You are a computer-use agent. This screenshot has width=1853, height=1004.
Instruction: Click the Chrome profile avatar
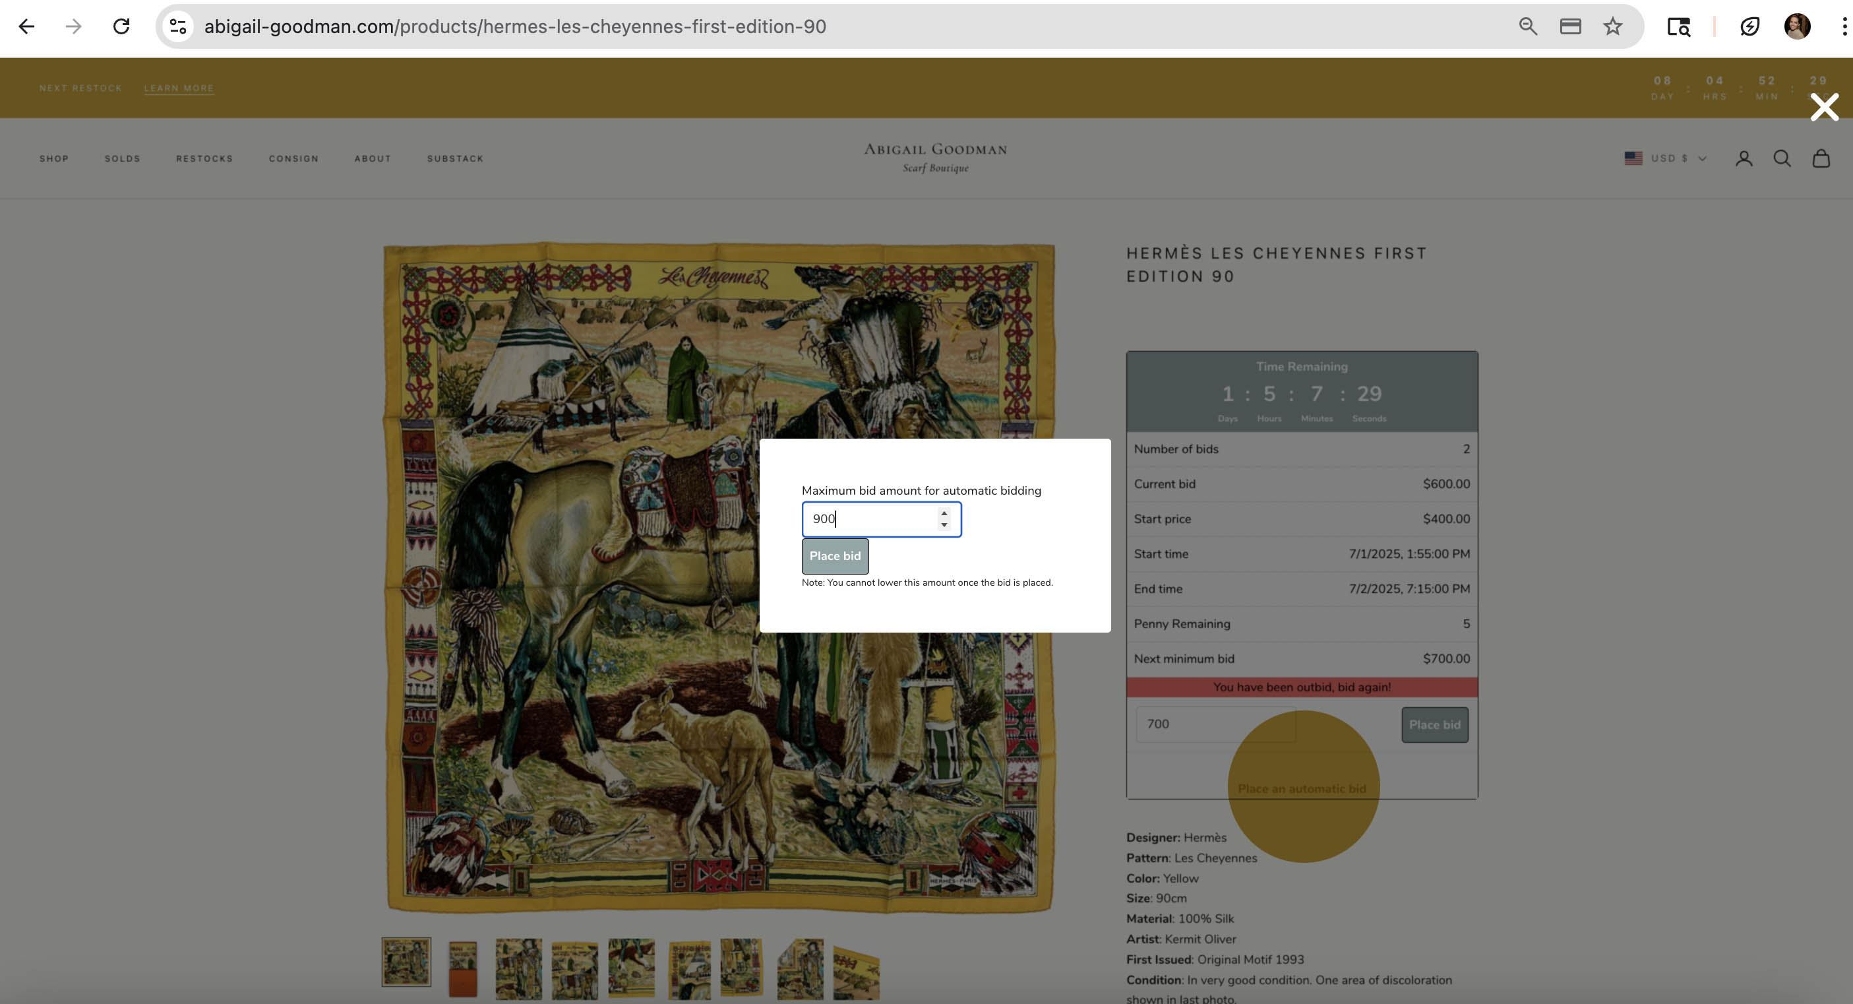tap(1797, 26)
